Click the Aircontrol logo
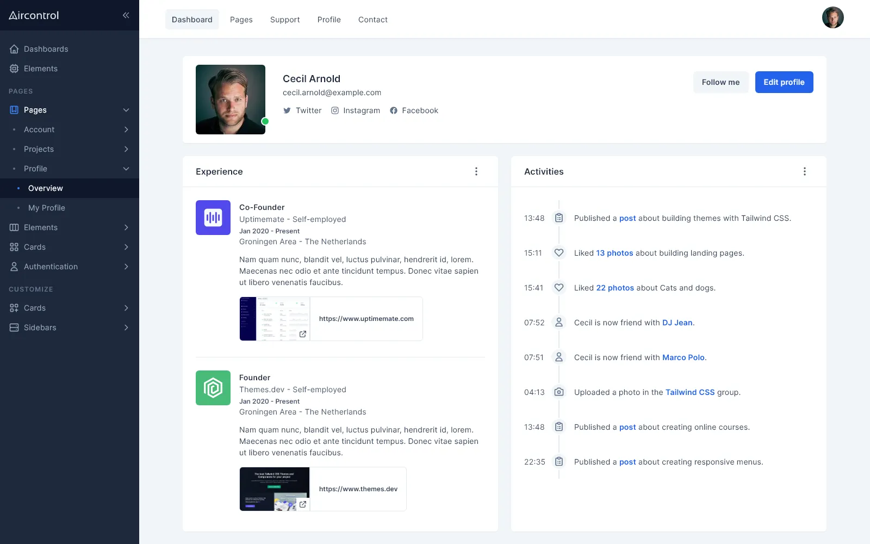 pos(34,15)
